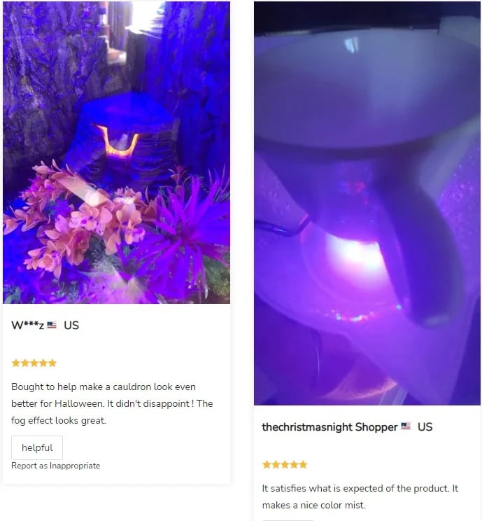Click the last star of thechristmasnight Shopper's rating
The width and height of the screenshot is (482, 521).
pos(303,464)
